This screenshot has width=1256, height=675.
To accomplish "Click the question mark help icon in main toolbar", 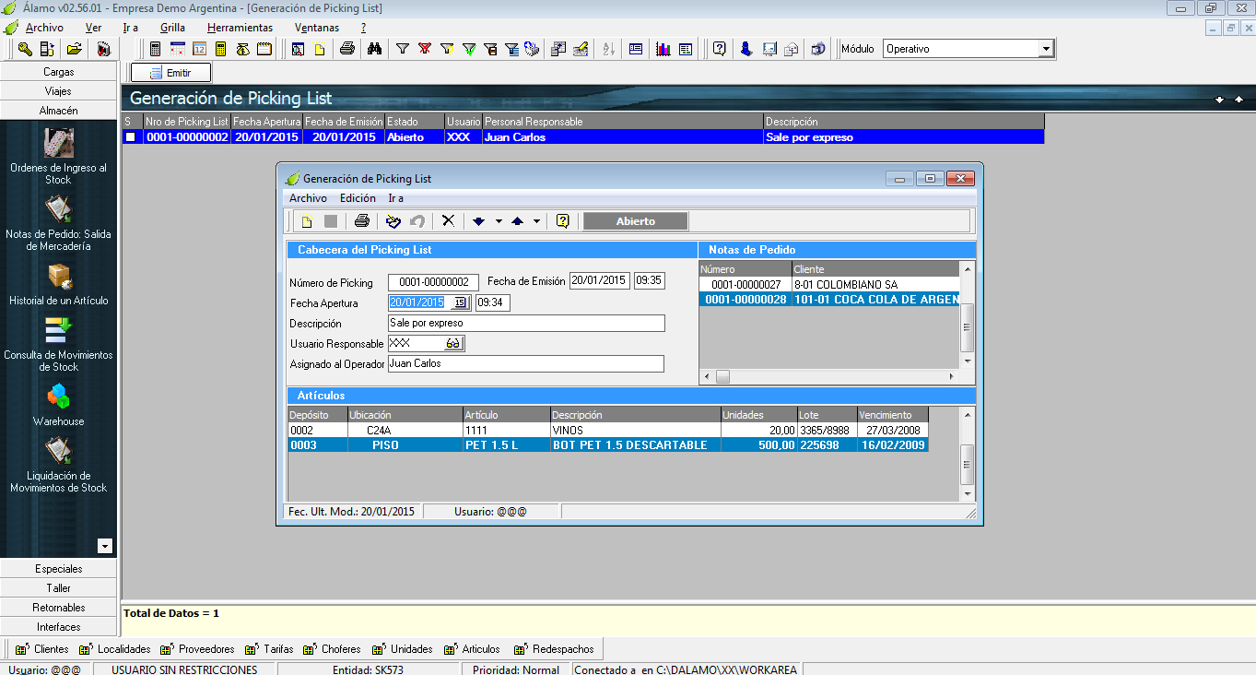I will click(719, 49).
